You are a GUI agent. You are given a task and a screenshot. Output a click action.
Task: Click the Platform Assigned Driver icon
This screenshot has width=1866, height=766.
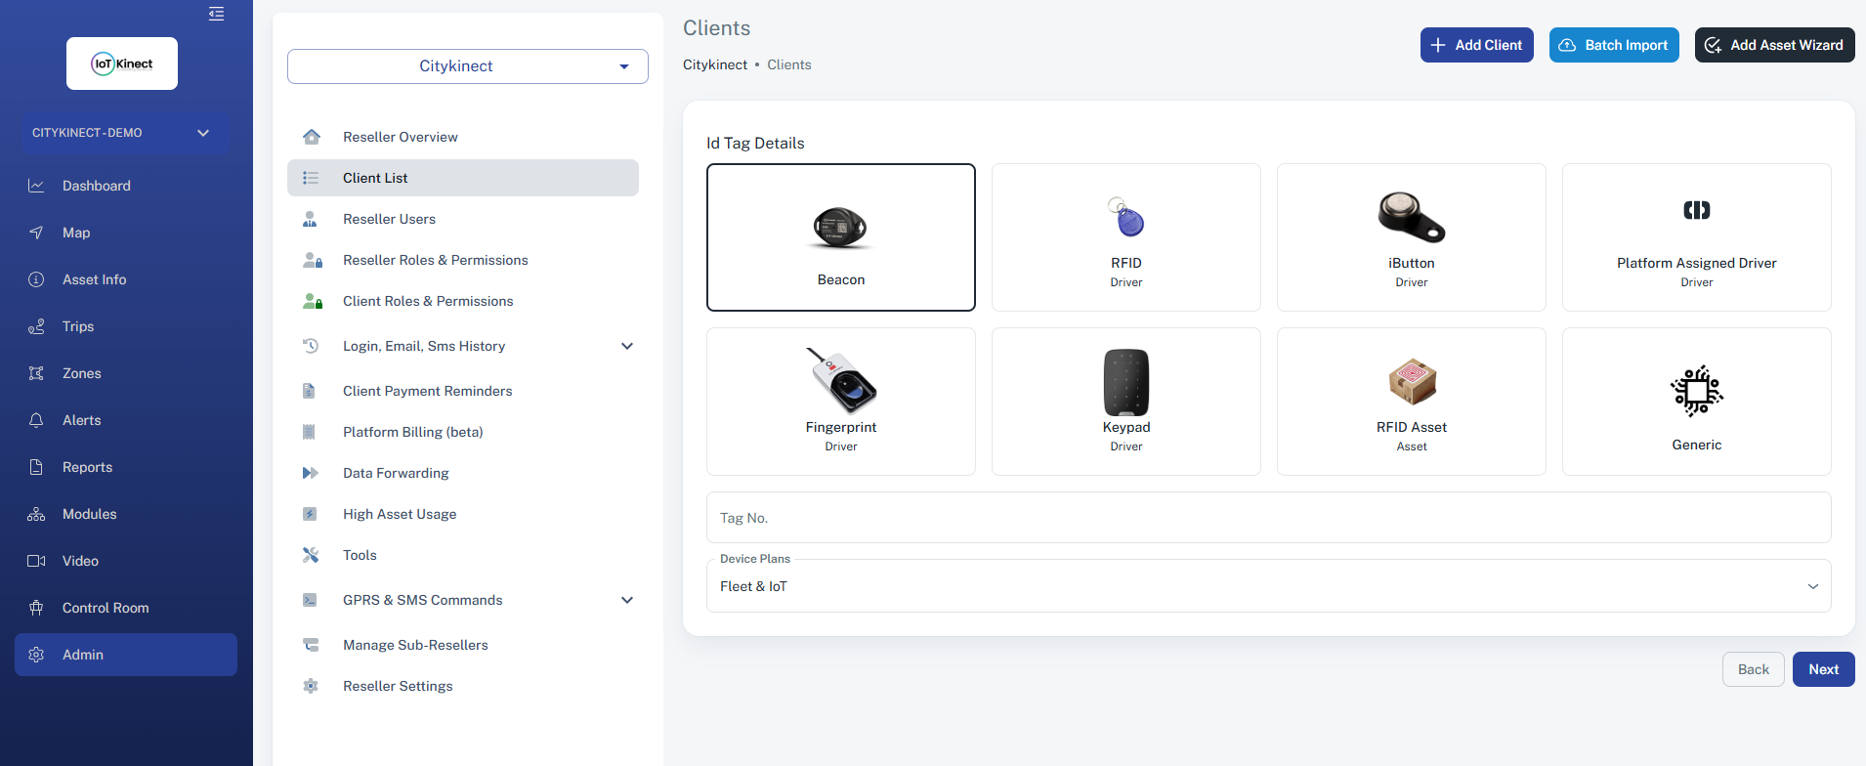point(1696,210)
